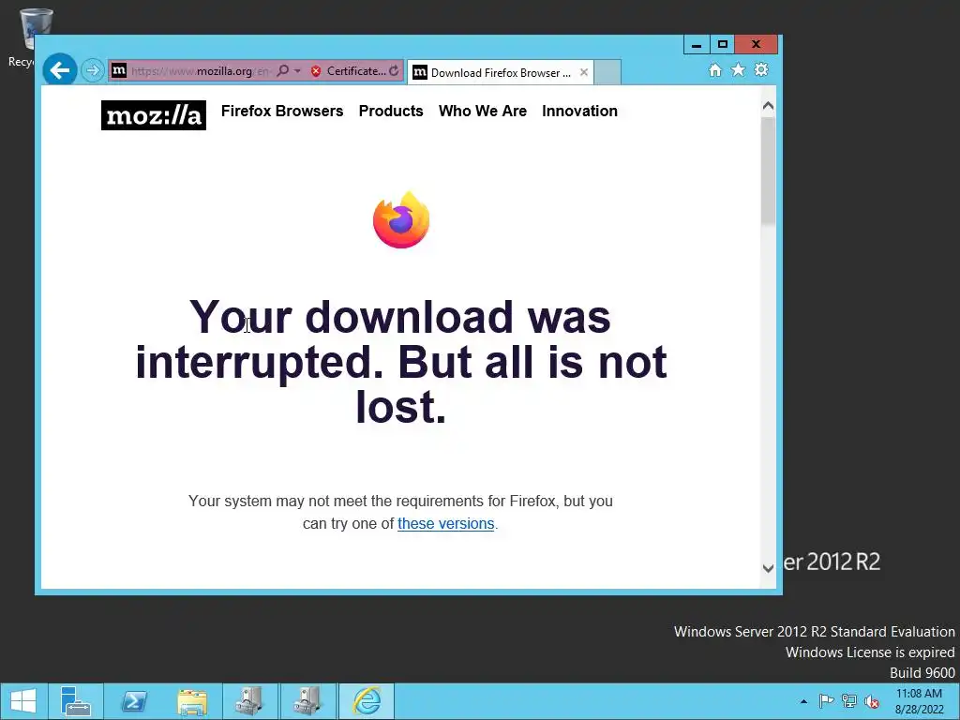Close the Download Firefox Browser tab
Screen dimensions: 960x720
tap(584, 72)
